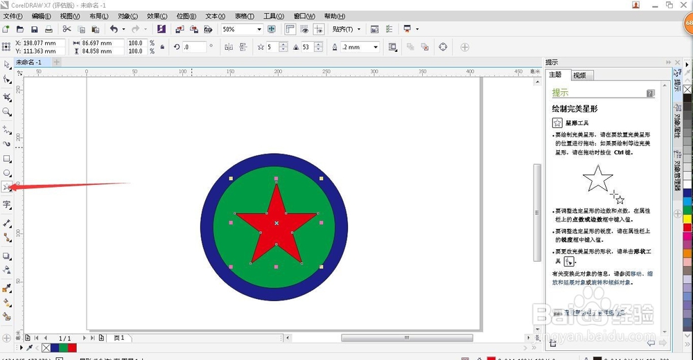693x360 pixels.
Task: Increase star points stepper
Action: [283, 44]
